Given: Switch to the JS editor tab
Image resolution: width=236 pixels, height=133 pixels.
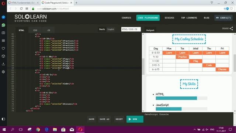Looking at the screenshot, I should pos(48,30).
